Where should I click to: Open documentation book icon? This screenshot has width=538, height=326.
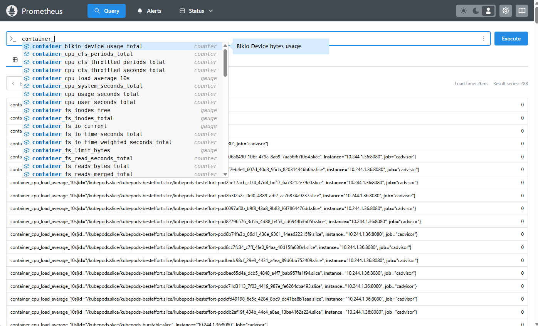[x=522, y=11]
